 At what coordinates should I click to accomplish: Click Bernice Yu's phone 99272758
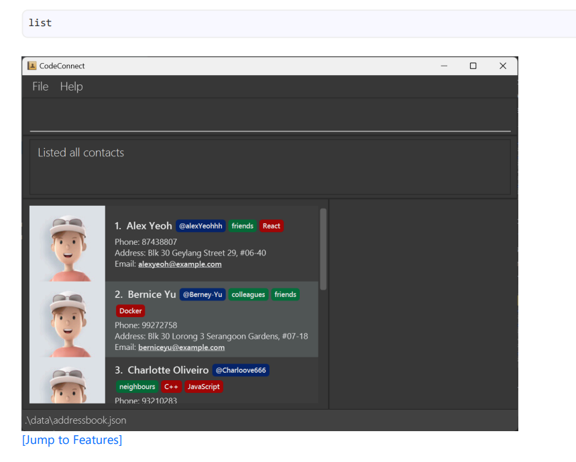click(x=159, y=325)
